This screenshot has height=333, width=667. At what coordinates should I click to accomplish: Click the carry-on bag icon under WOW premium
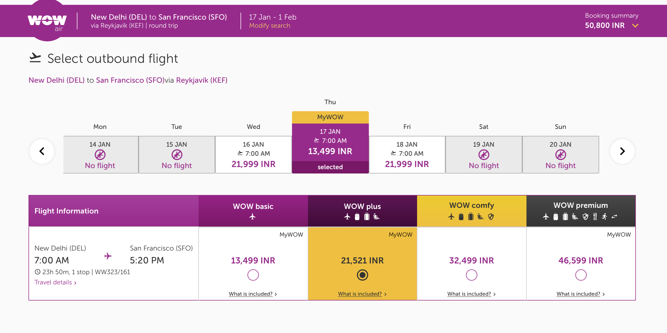pos(555,216)
